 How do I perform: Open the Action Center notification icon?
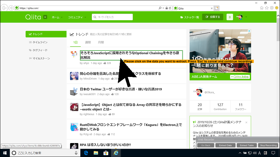pyautogui.click(x=273, y=153)
